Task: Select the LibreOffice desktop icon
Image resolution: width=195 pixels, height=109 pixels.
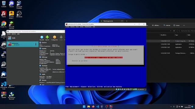Action: [x=4, y=35]
